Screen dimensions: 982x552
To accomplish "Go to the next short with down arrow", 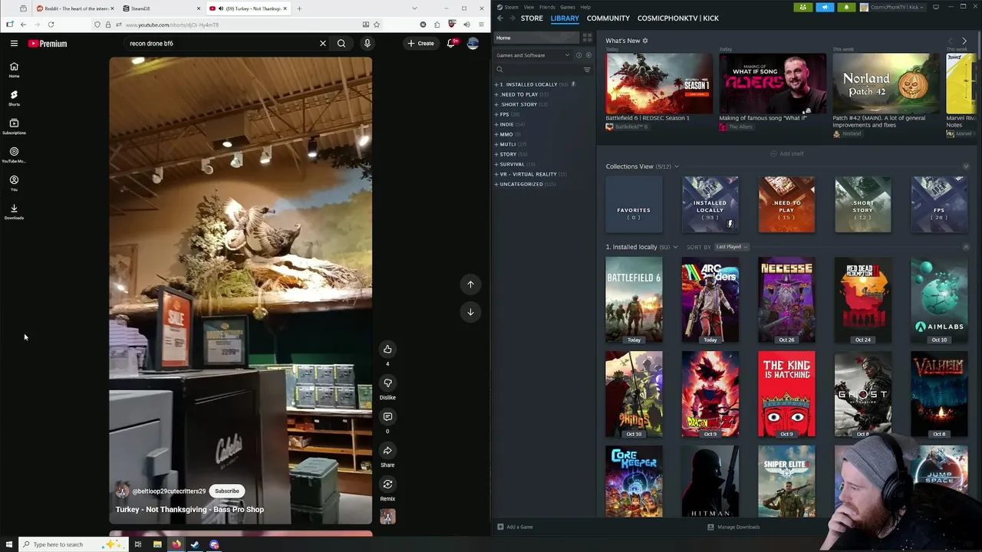I will click(x=470, y=311).
